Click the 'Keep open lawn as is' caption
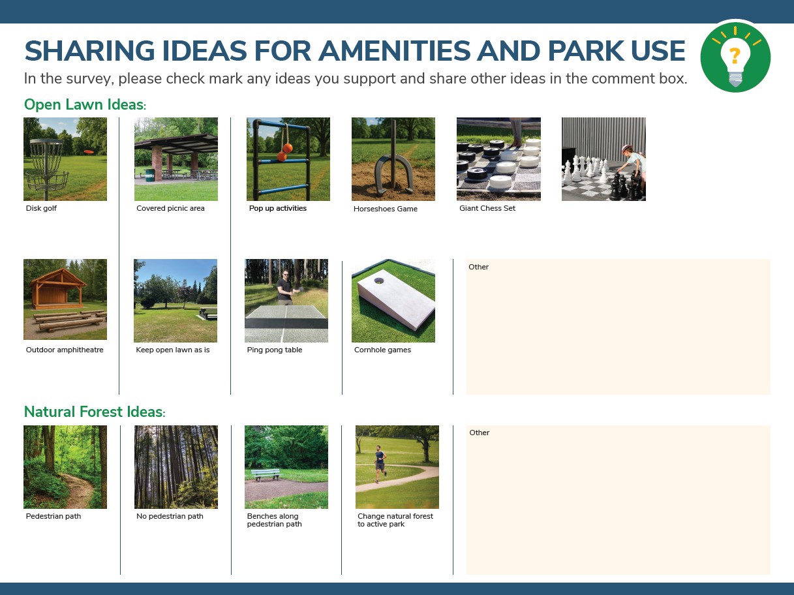 click(x=173, y=350)
